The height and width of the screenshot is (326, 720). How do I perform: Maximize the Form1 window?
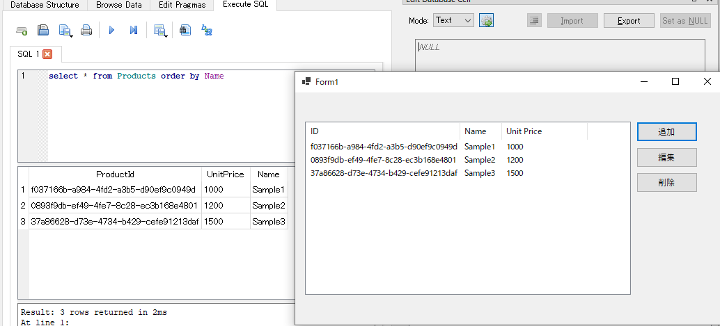click(675, 81)
